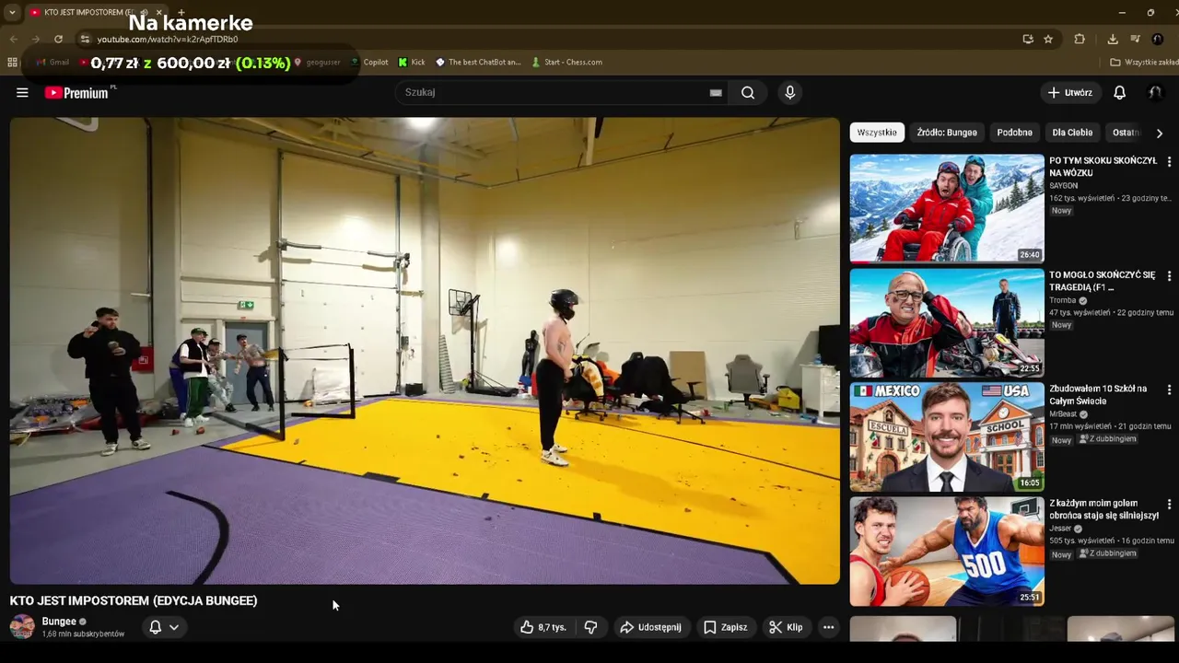1179x663 pixels.
Task: Go forward with browser forward arrow
Action: (35, 40)
